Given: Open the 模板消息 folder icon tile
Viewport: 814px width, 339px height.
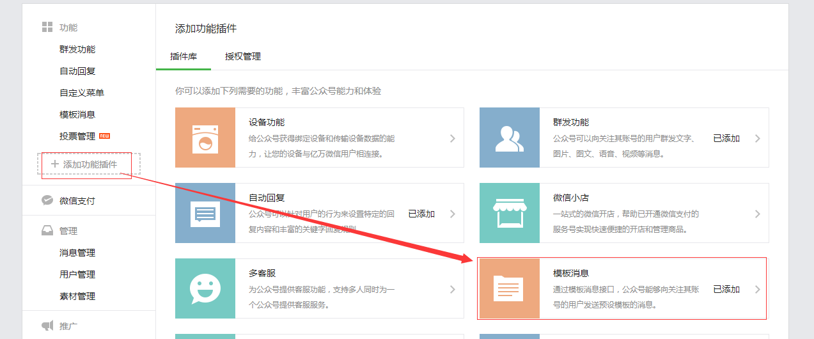Looking at the screenshot, I should pos(510,288).
